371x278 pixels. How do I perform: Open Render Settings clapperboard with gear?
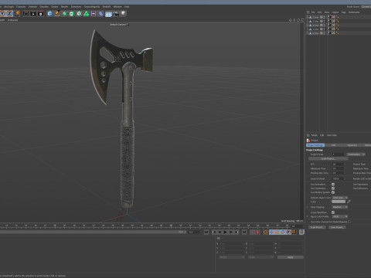[41, 13]
